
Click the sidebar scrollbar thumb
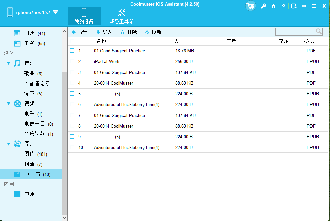(64, 143)
